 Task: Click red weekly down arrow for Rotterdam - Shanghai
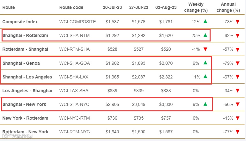coord(205,49)
